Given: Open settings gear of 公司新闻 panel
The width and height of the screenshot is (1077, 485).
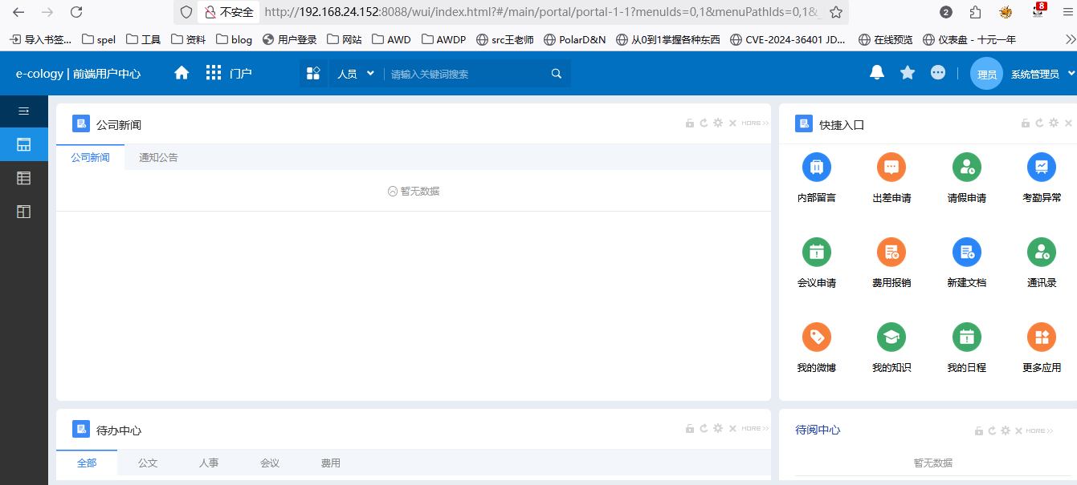Looking at the screenshot, I should click(x=718, y=123).
